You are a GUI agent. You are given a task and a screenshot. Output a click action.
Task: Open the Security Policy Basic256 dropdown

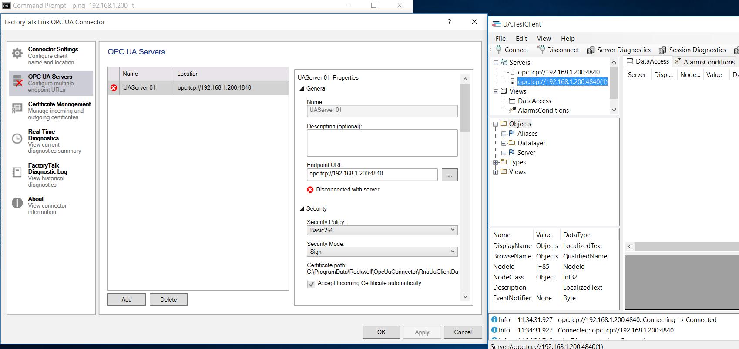click(x=382, y=230)
